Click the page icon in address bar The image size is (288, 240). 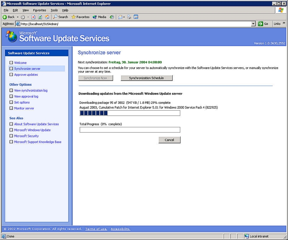coord(18,24)
